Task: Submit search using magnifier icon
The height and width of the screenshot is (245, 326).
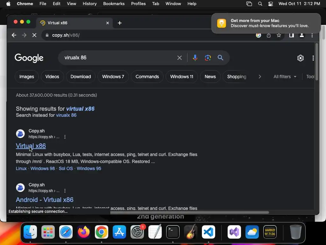Action: click(x=220, y=58)
